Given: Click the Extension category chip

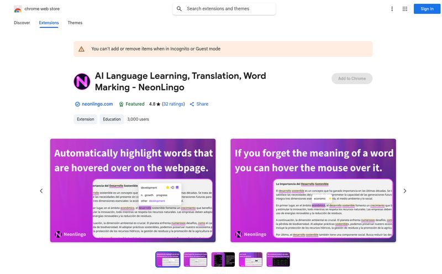Looking at the screenshot, I should [x=86, y=119].
